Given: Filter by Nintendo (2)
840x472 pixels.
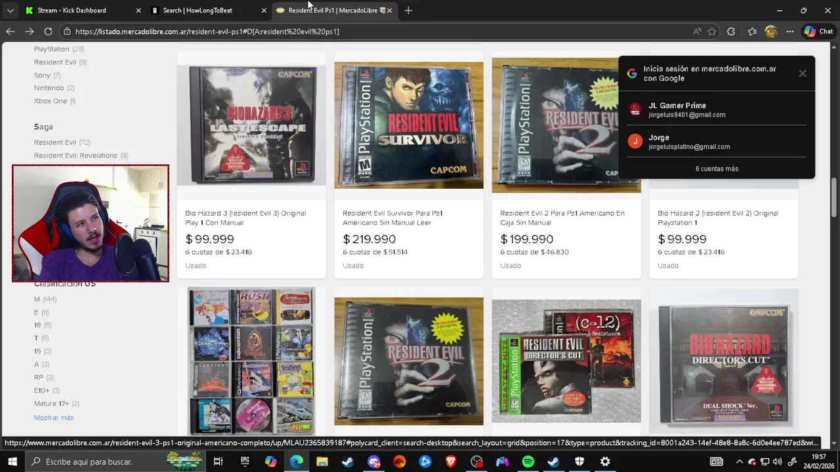Looking at the screenshot, I should (54, 88).
